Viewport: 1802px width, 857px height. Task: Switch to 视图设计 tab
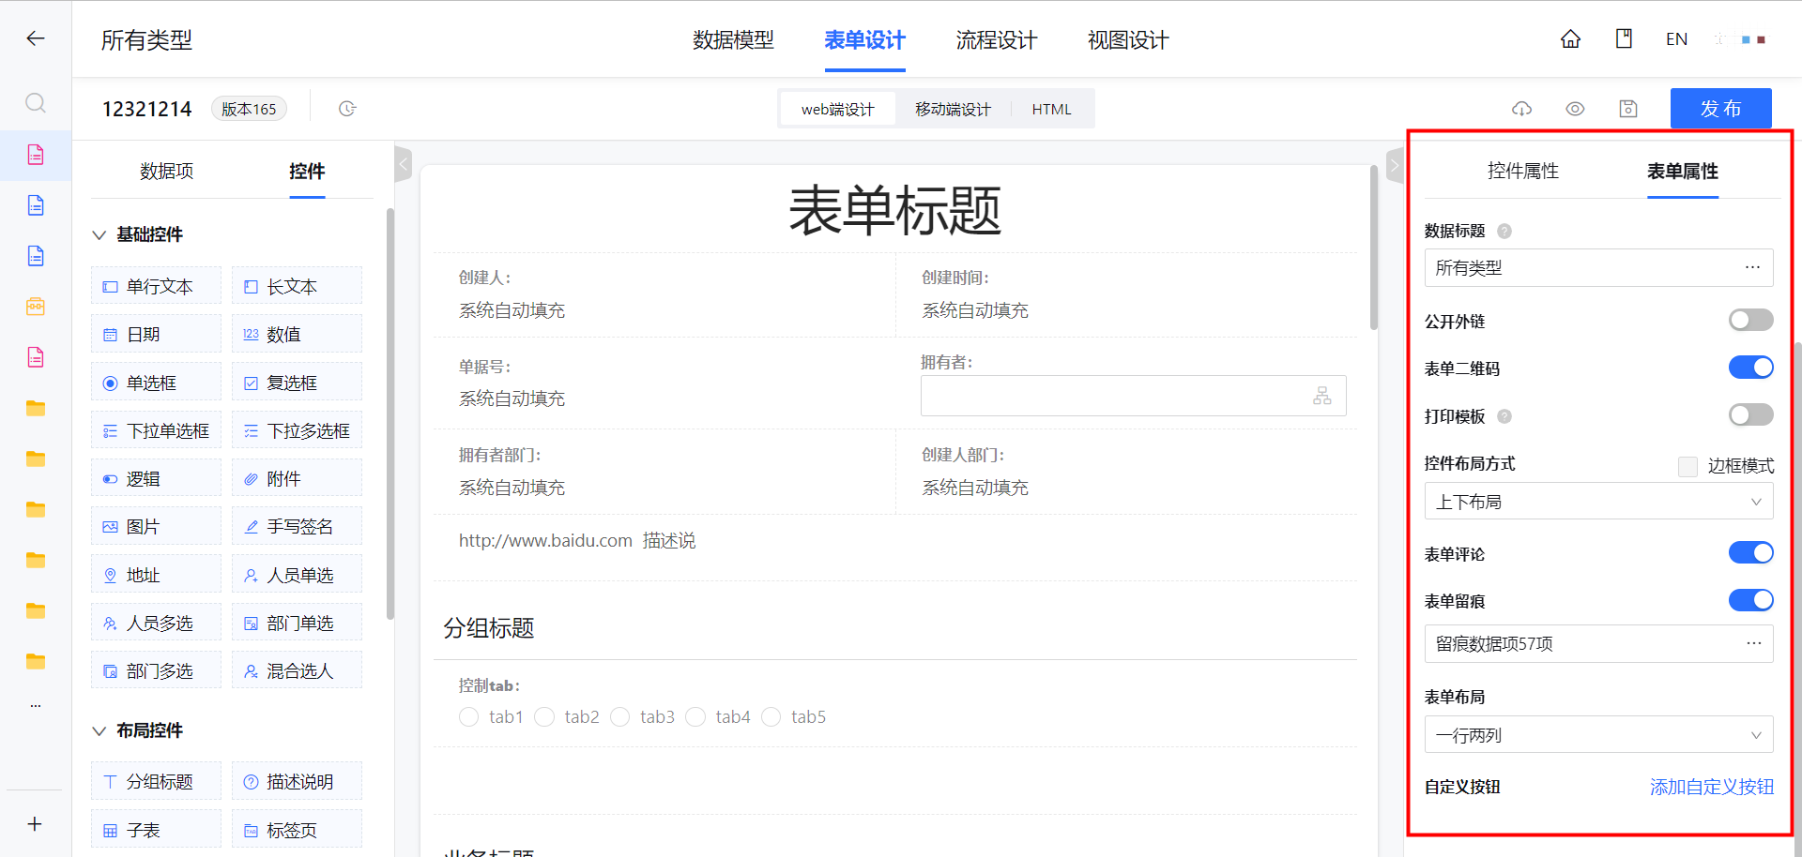(x=1127, y=39)
